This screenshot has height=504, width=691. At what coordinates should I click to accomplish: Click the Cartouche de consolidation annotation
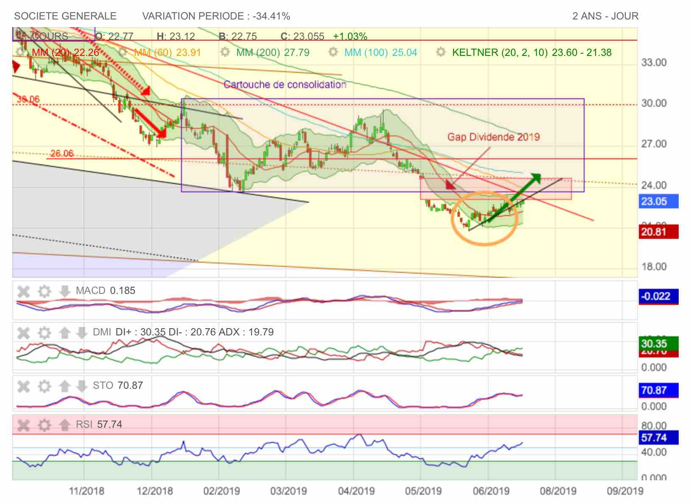[285, 85]
